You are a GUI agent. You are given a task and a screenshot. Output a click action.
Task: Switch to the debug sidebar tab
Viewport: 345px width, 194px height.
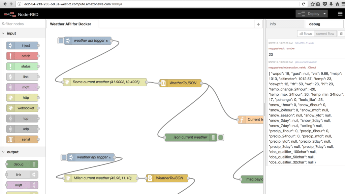click(x=324, y=24)
